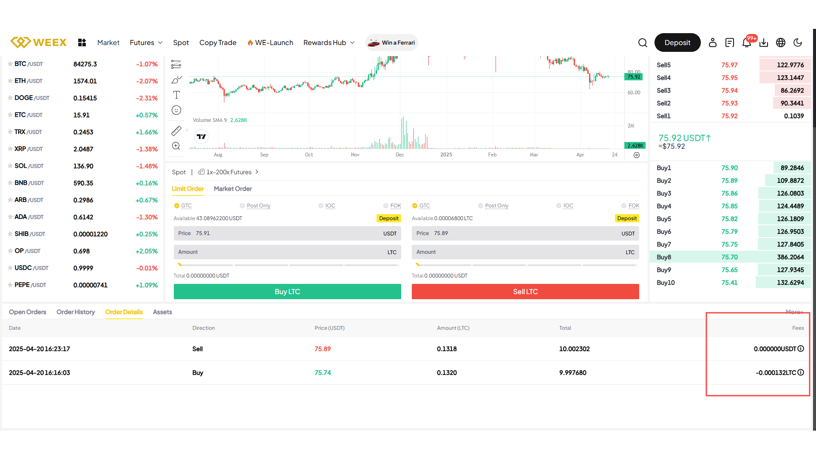
Task: Click the Price input showing 75.91
Action: tap(287, 233)
